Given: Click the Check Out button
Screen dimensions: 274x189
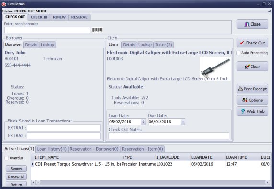Looking at the screenshot, I should pos(252,43).
